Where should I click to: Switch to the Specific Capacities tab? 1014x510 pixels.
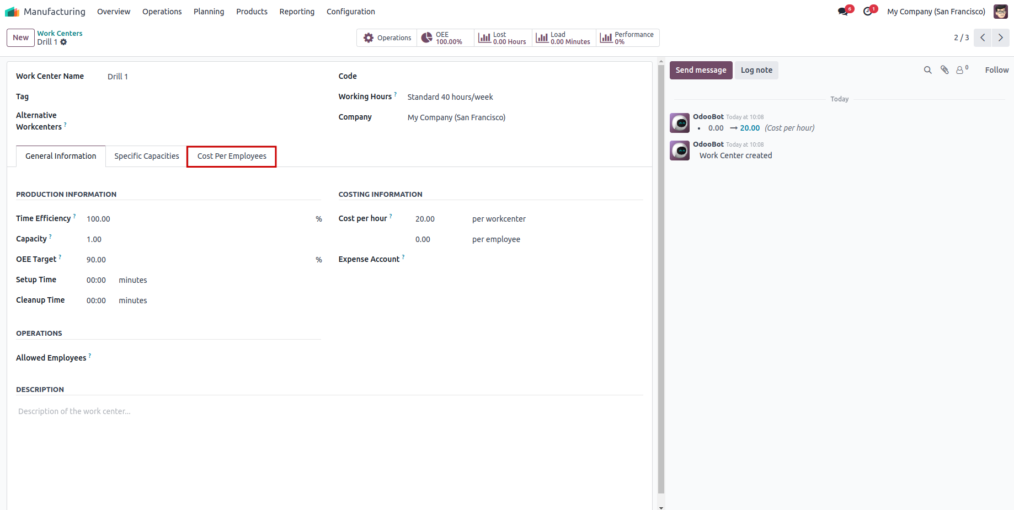pos(147,156)
